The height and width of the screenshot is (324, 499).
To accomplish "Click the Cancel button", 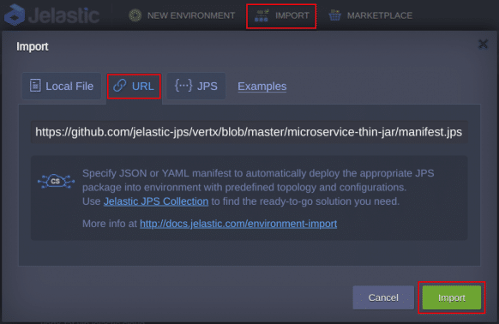I will coord(383,297).
